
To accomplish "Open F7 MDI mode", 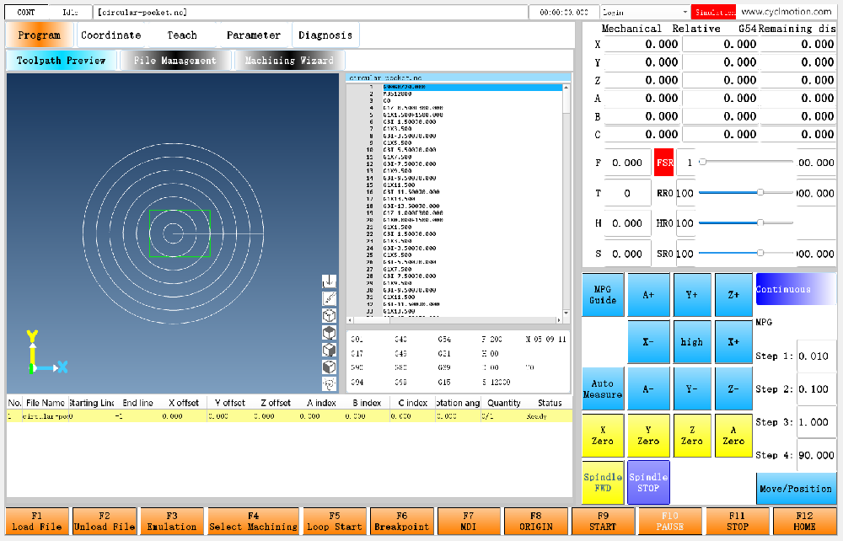I will coord(468,521).
